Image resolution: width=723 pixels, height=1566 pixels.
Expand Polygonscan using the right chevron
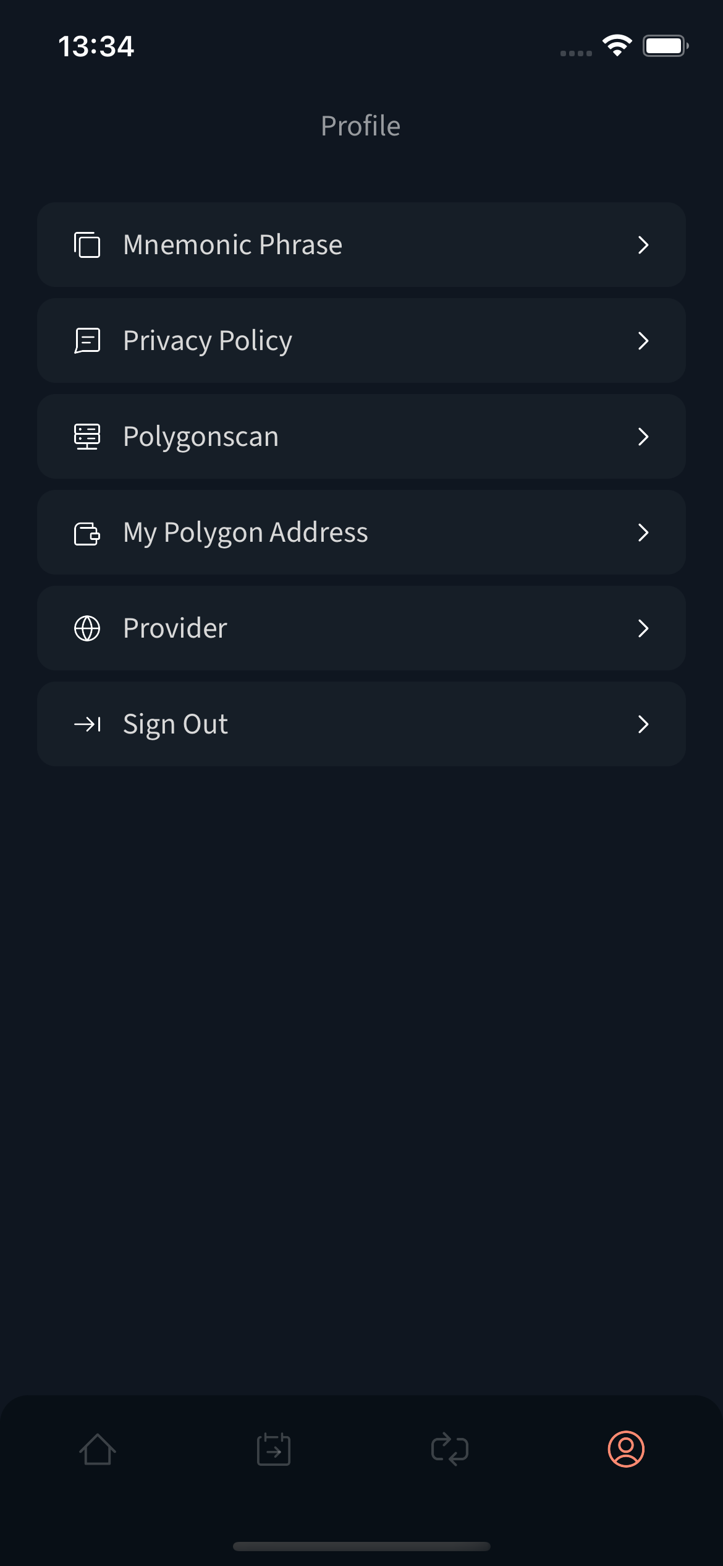(643, 437)
